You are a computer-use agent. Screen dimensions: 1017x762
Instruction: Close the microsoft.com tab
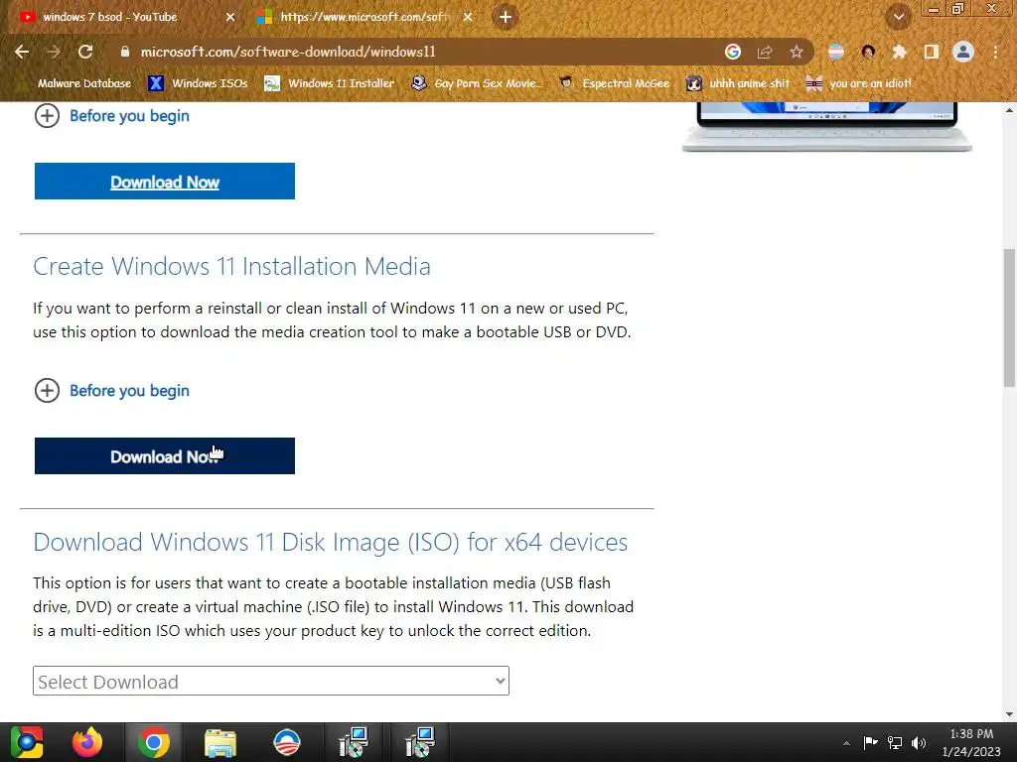[x=468, y=17]
